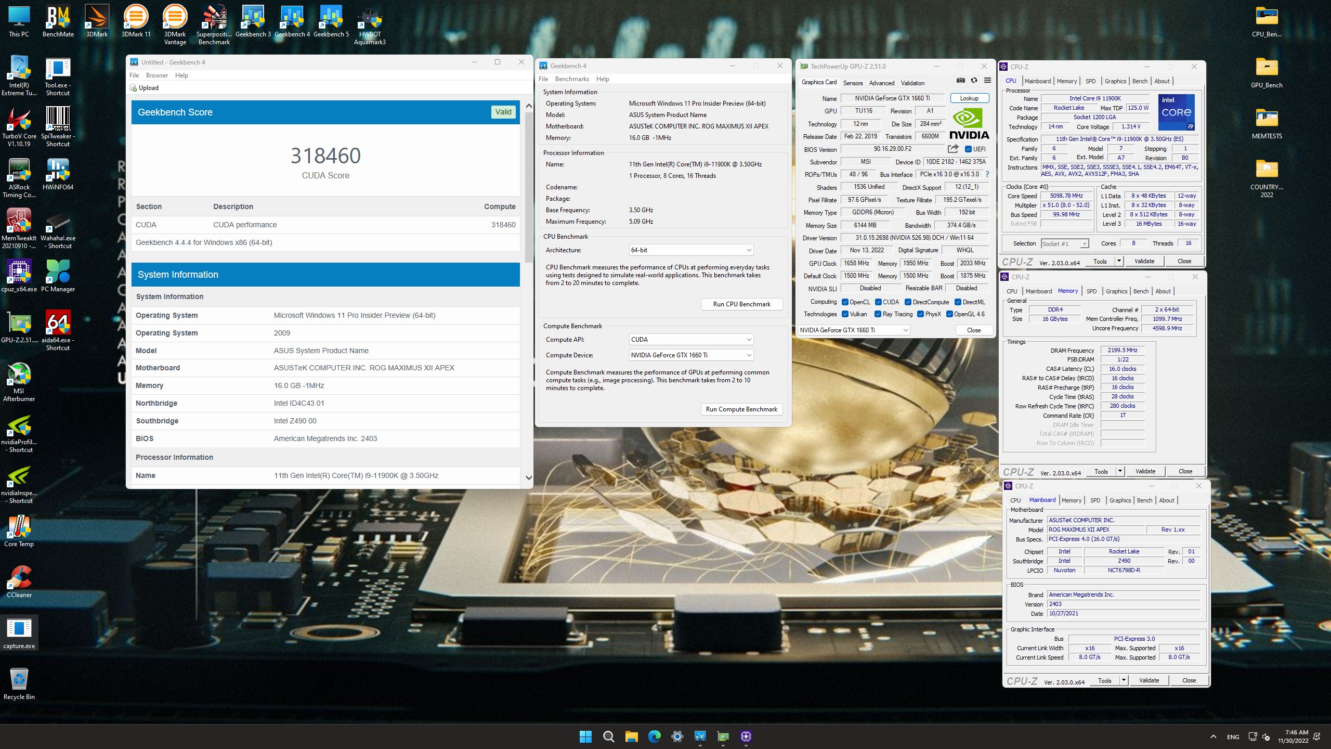Open the CPU_Bench folder on desktop
Viewport: 1331px width, 749px height.
[1267, 22]
